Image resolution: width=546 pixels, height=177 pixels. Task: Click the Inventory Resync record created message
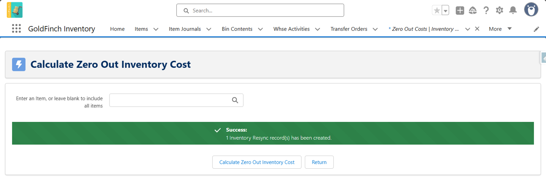tap(279, 138)
